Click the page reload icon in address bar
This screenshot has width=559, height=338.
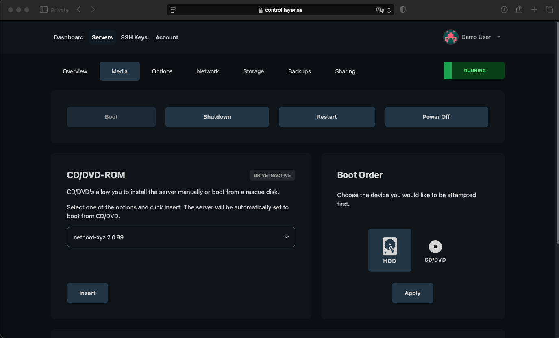click(x=389, y=10)
